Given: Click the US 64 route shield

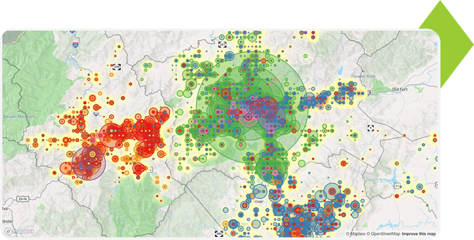Looking at the screenshot, I should coord(397,186).
